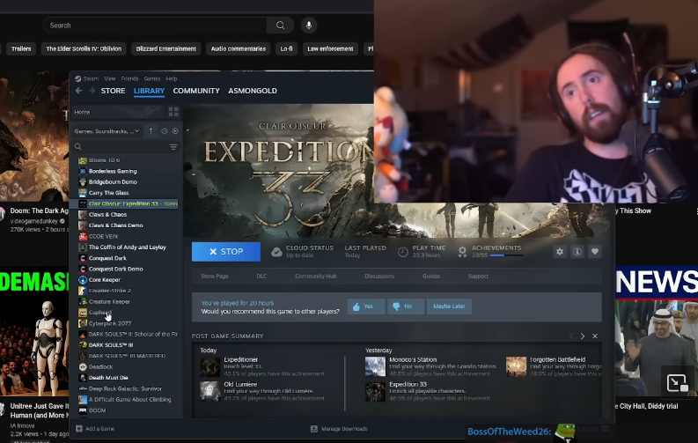Viewport: 698px width, 443px height.
Task: Go back with Steam's back arrow
Action: (79, 91)
